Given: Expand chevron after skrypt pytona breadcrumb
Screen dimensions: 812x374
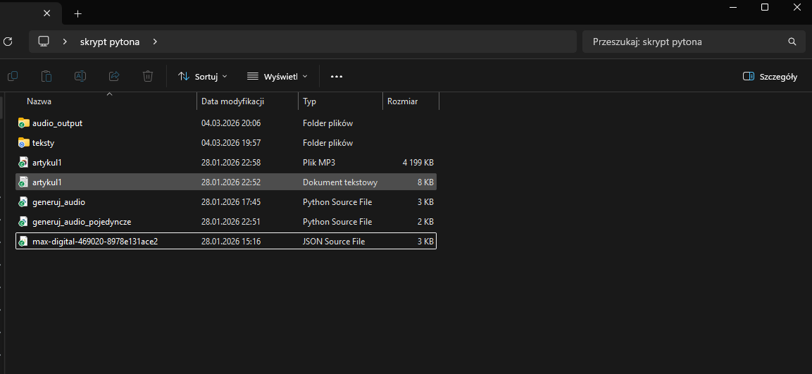Looking at the screenshot, I should click(x=155, y=42).
